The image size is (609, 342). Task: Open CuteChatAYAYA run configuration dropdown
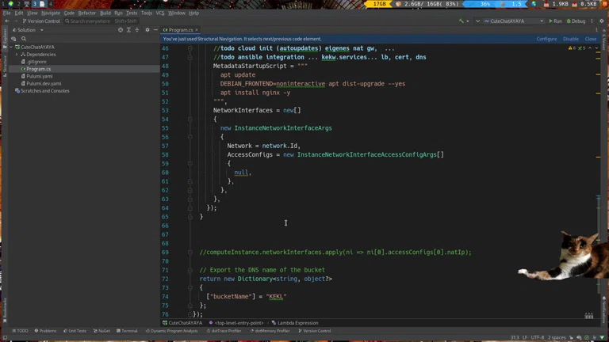514,21
